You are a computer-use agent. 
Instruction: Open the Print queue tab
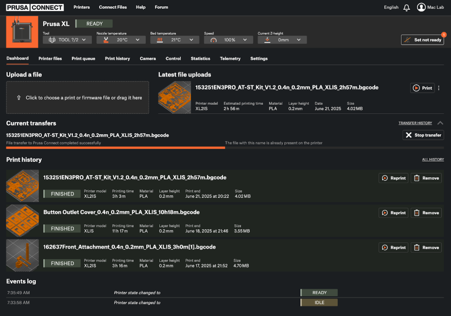pos(83,59)
